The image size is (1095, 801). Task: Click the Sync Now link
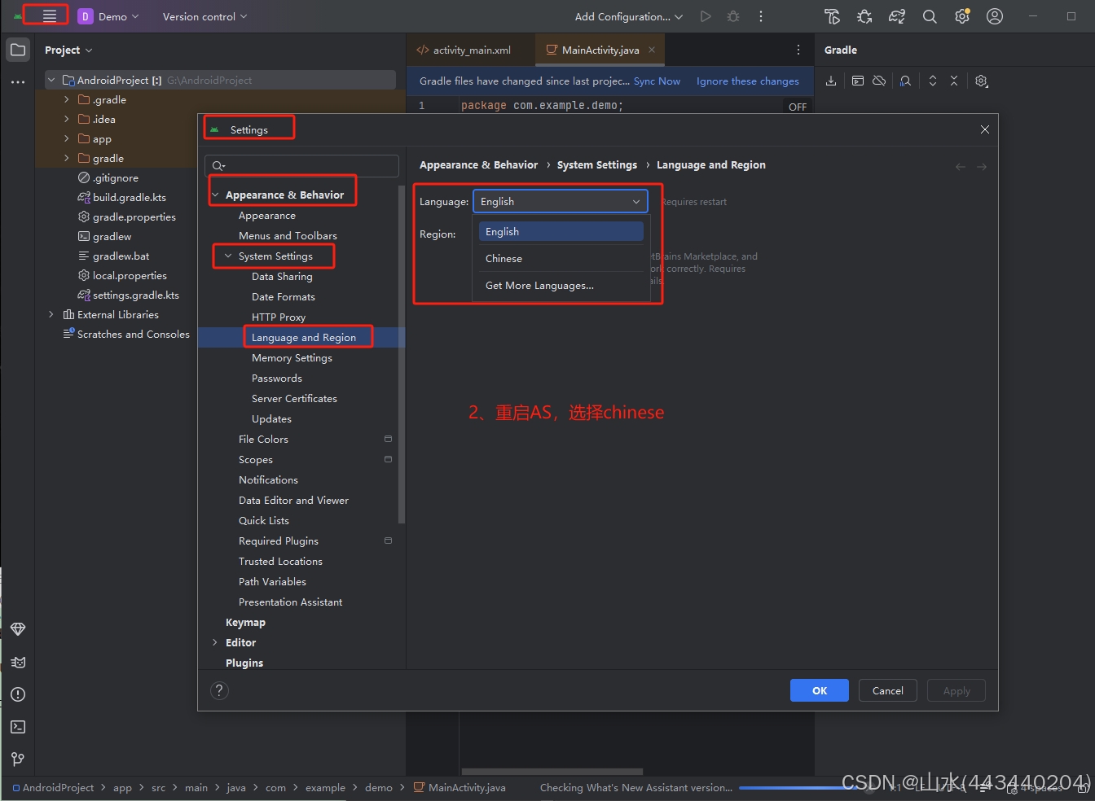[x=657, y=81]
